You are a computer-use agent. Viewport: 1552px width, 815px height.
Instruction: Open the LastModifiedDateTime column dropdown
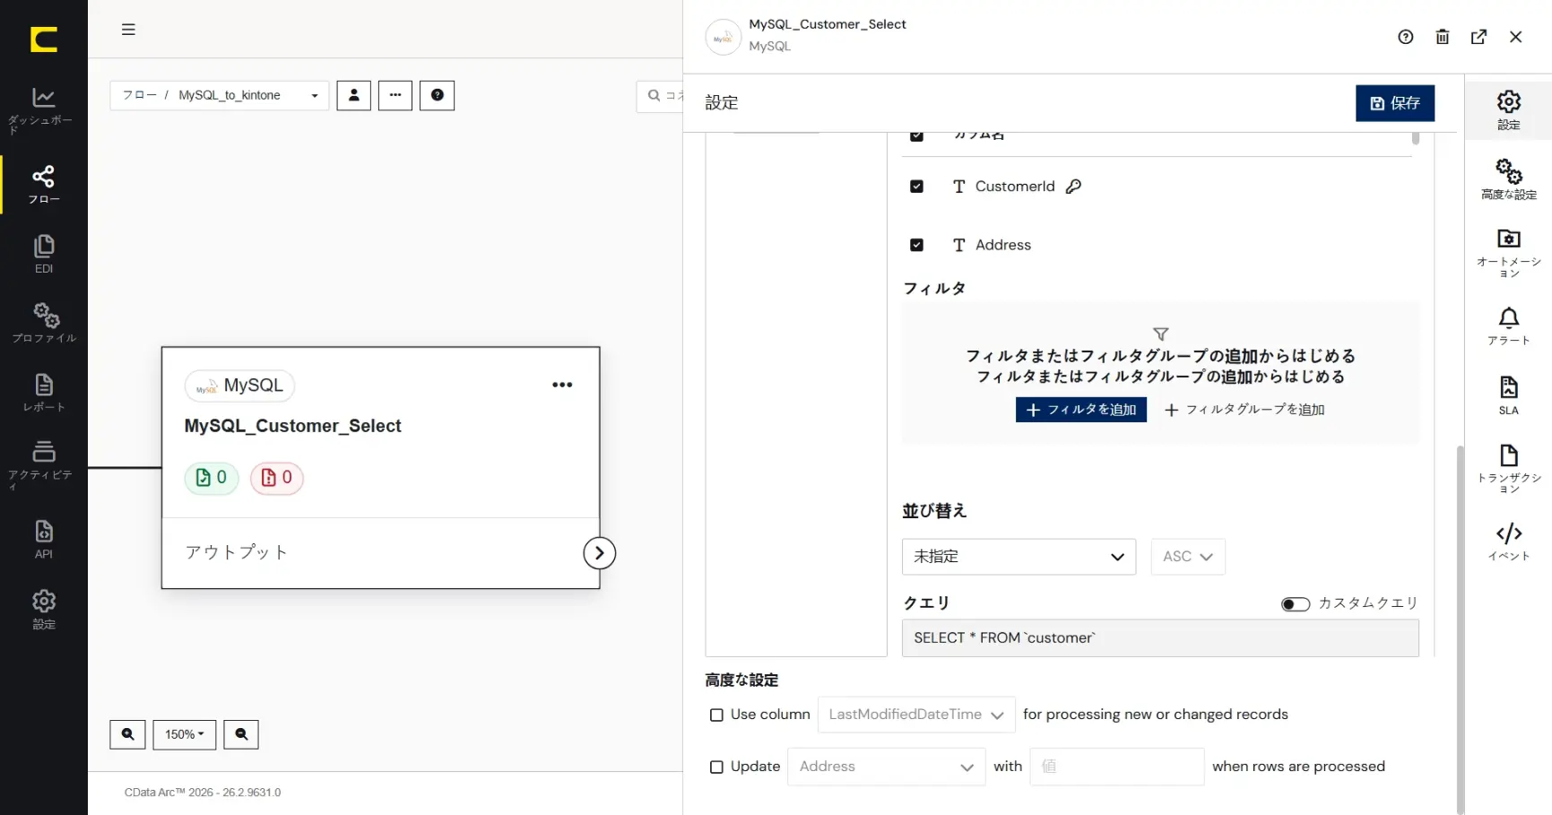click(x=916, y=715)
